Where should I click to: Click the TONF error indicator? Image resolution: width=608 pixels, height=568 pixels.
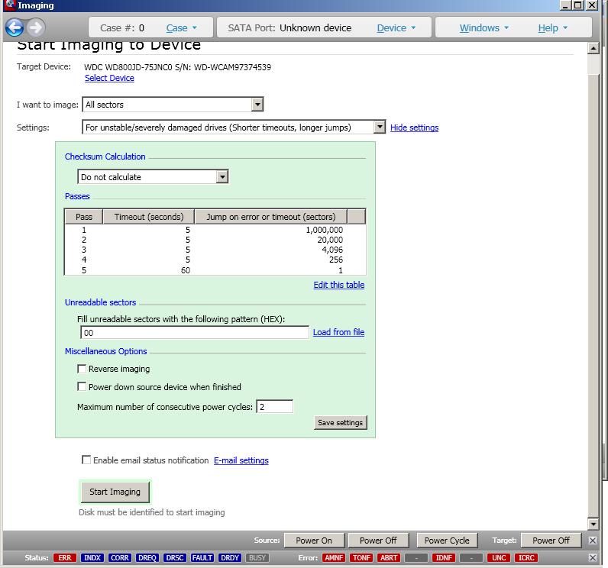pos(361,557)
